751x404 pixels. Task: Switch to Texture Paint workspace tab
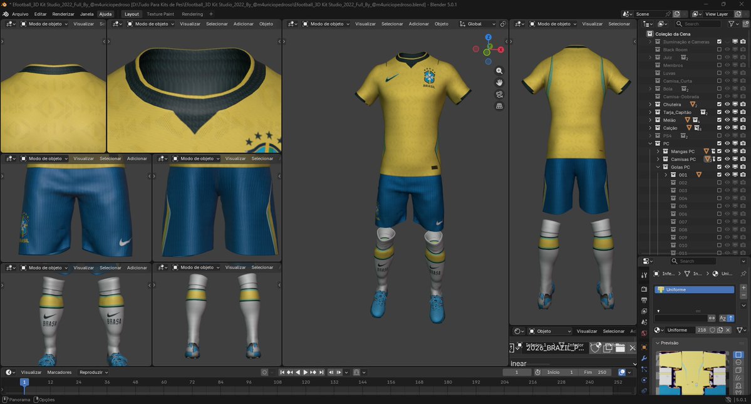pos(160,14)
